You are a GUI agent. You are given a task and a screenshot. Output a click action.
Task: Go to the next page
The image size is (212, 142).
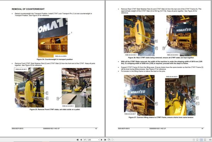pyautogui.click(x=101, y=140)
